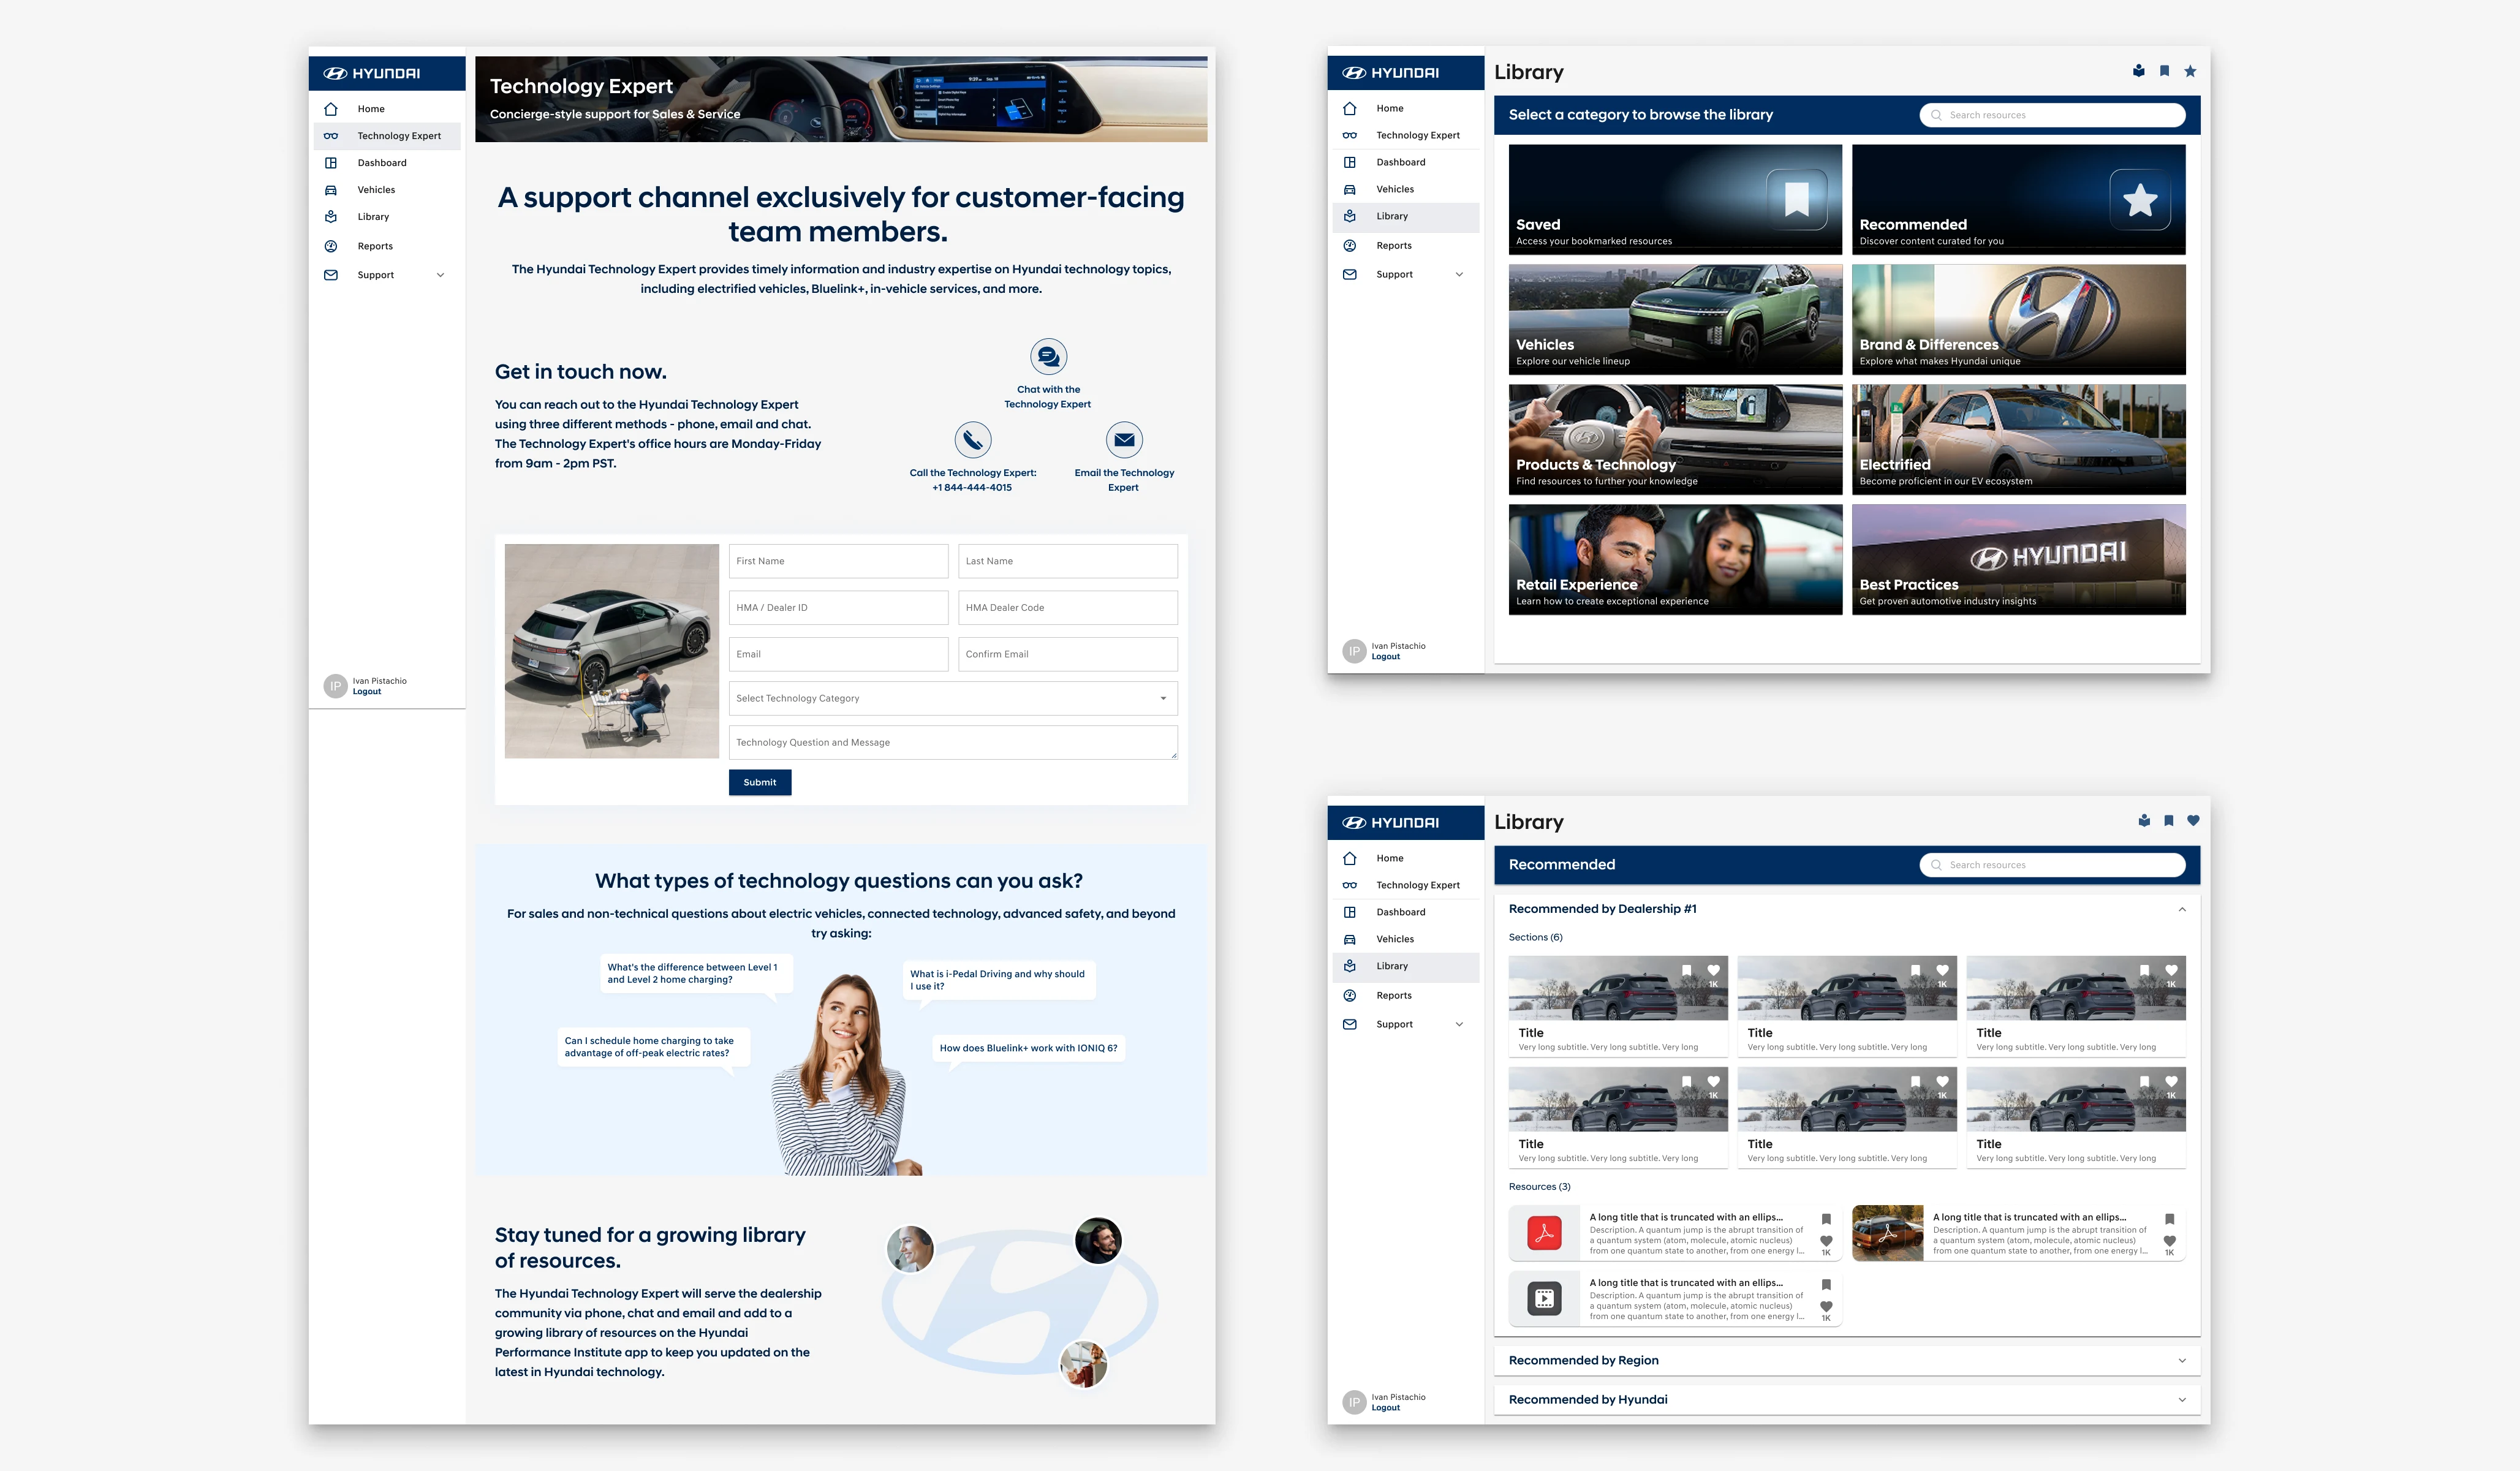Click the envelope icon to email the Technology Expert
The image size is (2520, 1471).
1124,439
